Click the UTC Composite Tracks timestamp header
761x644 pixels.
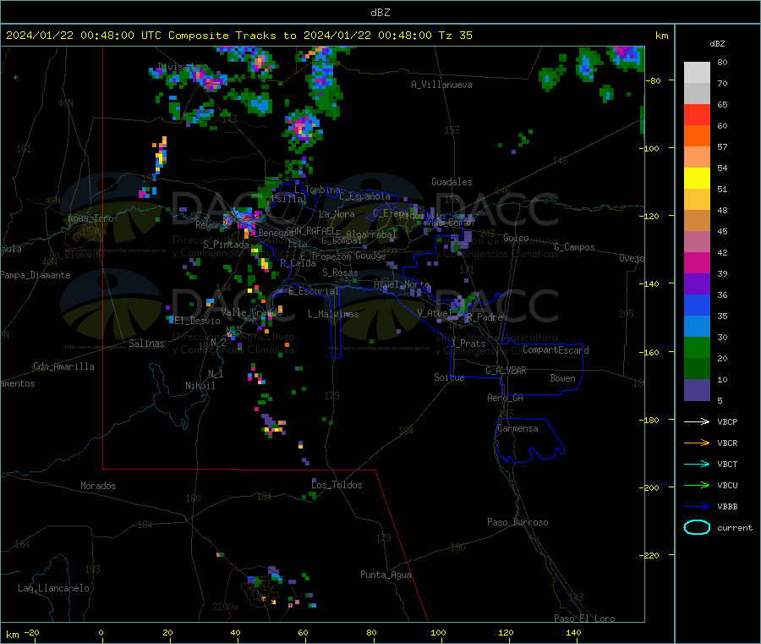tap(239, 36)
